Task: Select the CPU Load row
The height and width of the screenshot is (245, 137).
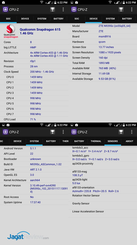Action: tap(34, 119)
